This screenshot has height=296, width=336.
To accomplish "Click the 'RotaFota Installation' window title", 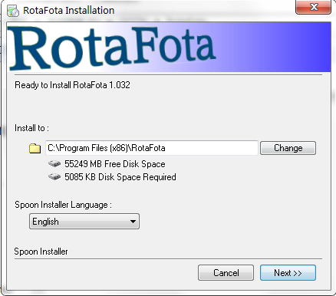I will tap(69, 11).
